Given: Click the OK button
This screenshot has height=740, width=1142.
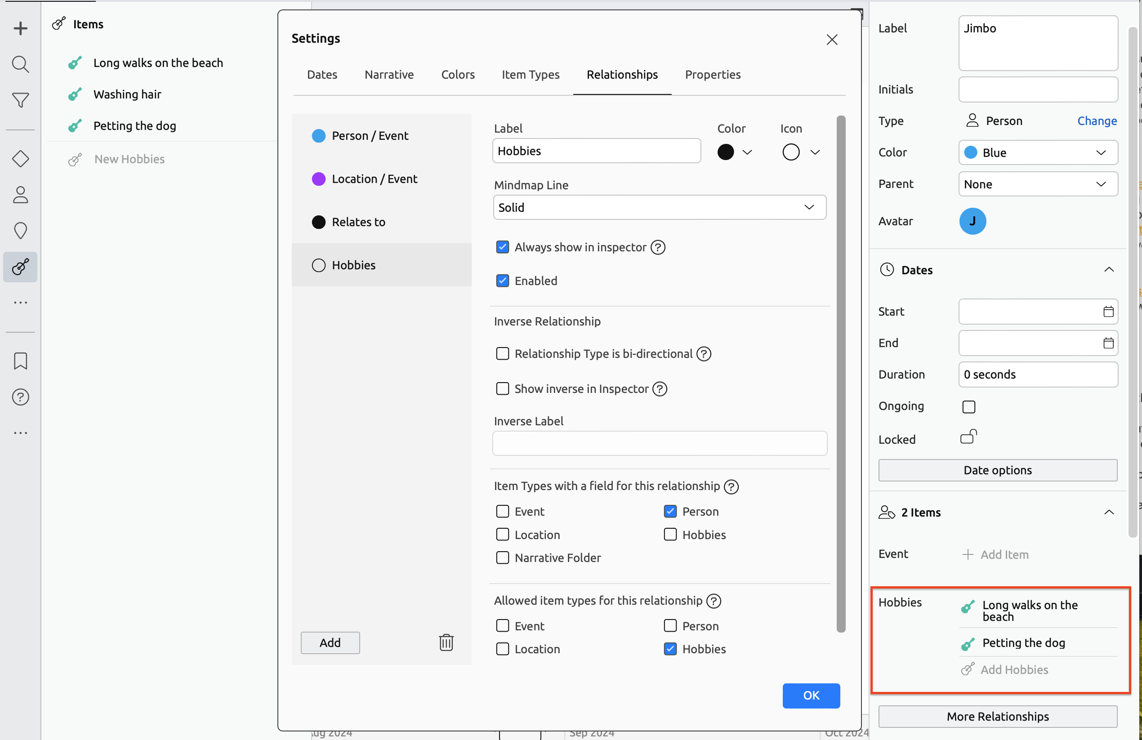Looking at the screenshot, I should pos(811,695).
